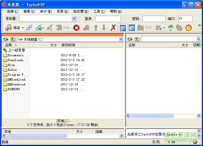Toggle the second view-mode button in toolbar
Image resolution: width=203 pixels, height=146 pixels.
(x=132, y=28)
